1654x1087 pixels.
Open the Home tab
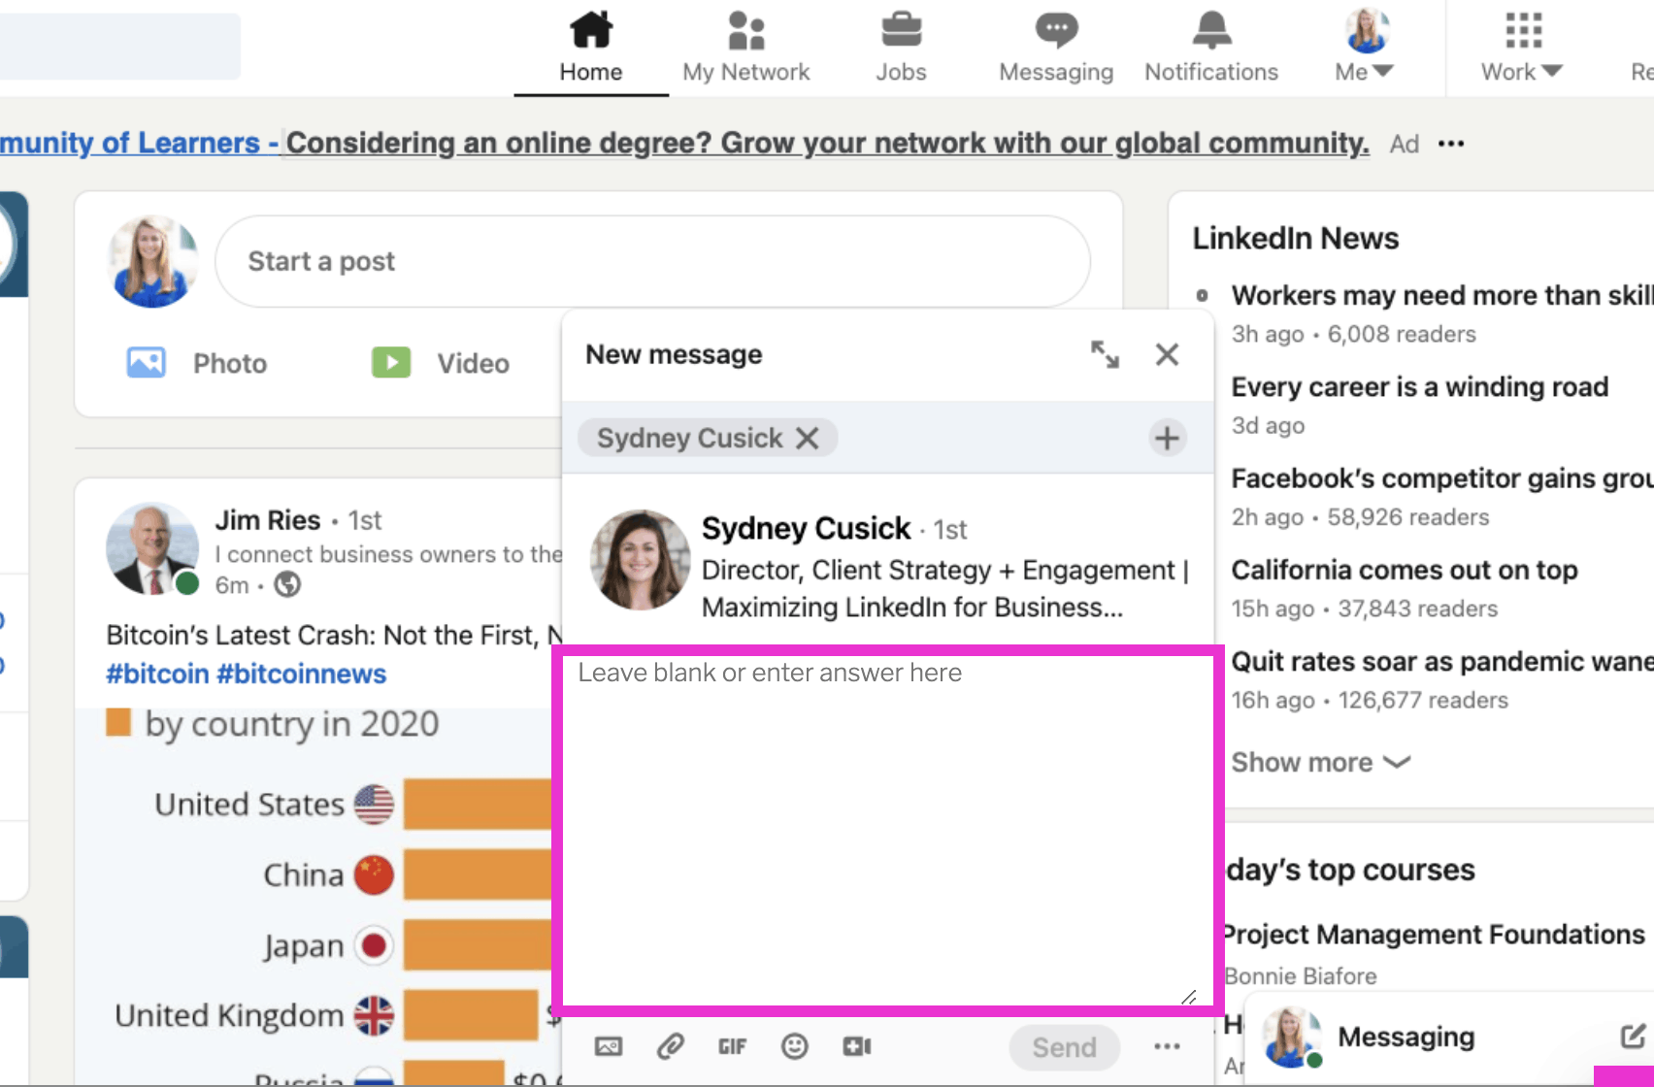tap(590, 47)
